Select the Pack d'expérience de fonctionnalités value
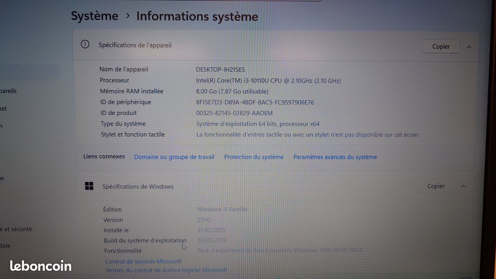496x279 pixels. 280,250
